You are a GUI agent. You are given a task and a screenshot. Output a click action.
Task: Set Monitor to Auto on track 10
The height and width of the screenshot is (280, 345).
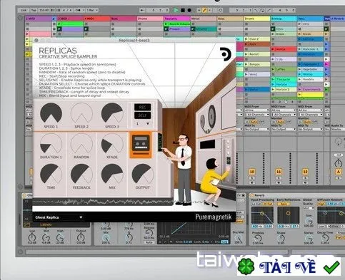click(254, 122)
